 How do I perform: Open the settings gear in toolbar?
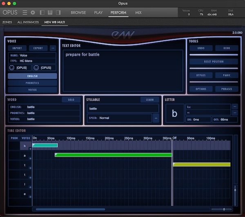[x=33, y=13]
